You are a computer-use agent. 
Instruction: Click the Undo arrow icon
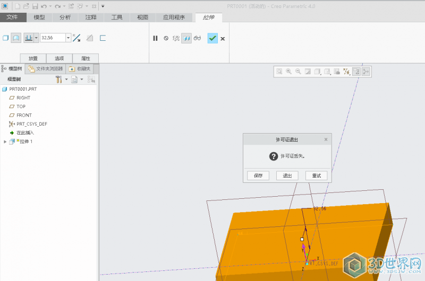[x=44, y=6]
